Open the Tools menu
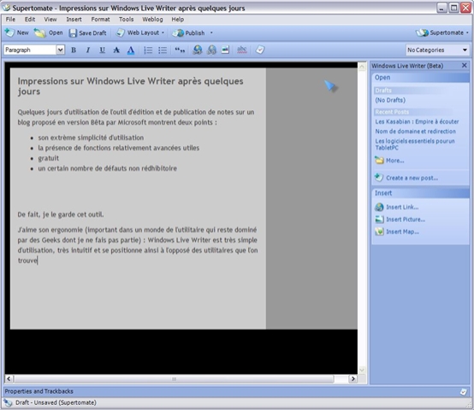Viewport: 474px width, 410px height. 127,20
